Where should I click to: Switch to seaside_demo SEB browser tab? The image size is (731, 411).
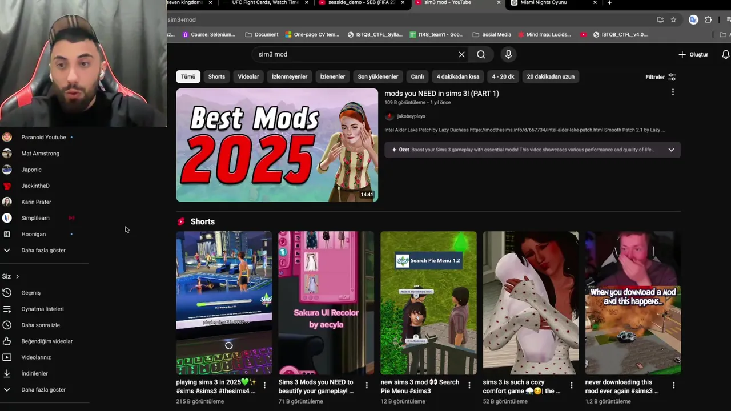click(362, 3)
